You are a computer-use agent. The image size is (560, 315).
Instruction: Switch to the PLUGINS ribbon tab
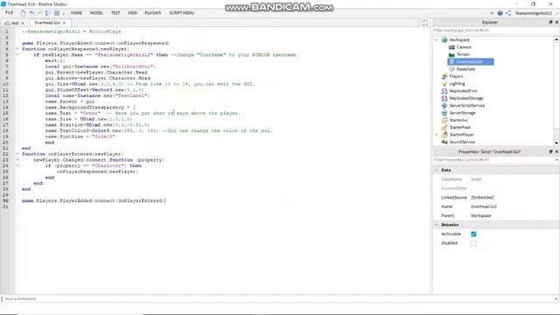(152, 13)
